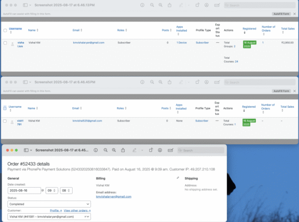Rotate icon in the 6.46.13PM window

tap(197, 5)
